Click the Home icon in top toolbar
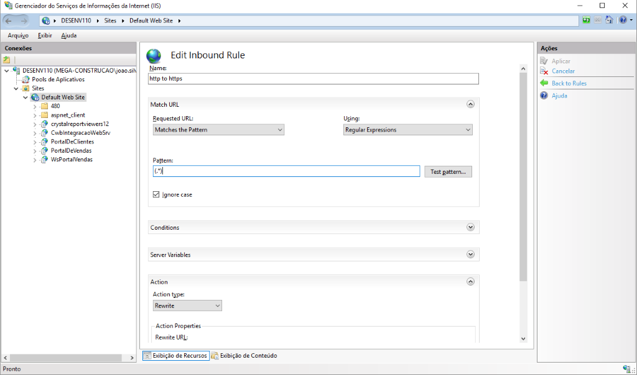Viewport: 637px width, 375px height. (609, 20)
